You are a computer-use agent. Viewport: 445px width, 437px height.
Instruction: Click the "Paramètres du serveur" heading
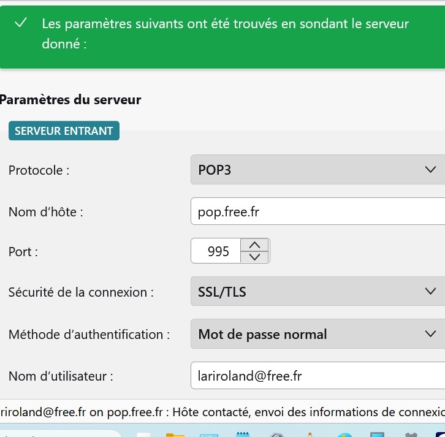click(x=70, y=99)
